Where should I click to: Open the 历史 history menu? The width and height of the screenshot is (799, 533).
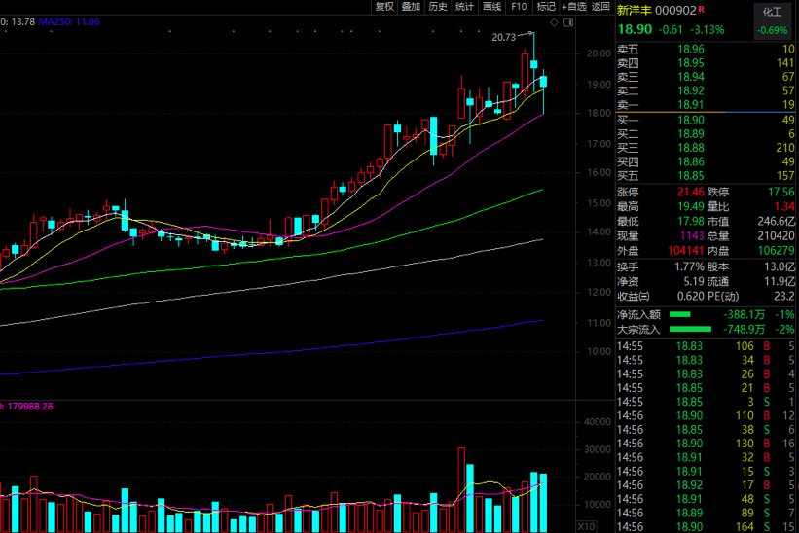[438, 7]
